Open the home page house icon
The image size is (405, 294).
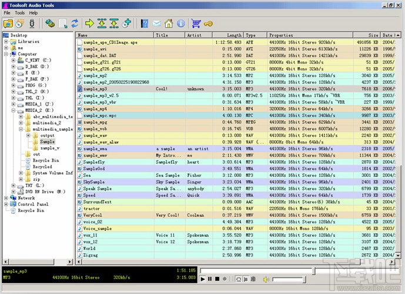coord(169,24)
